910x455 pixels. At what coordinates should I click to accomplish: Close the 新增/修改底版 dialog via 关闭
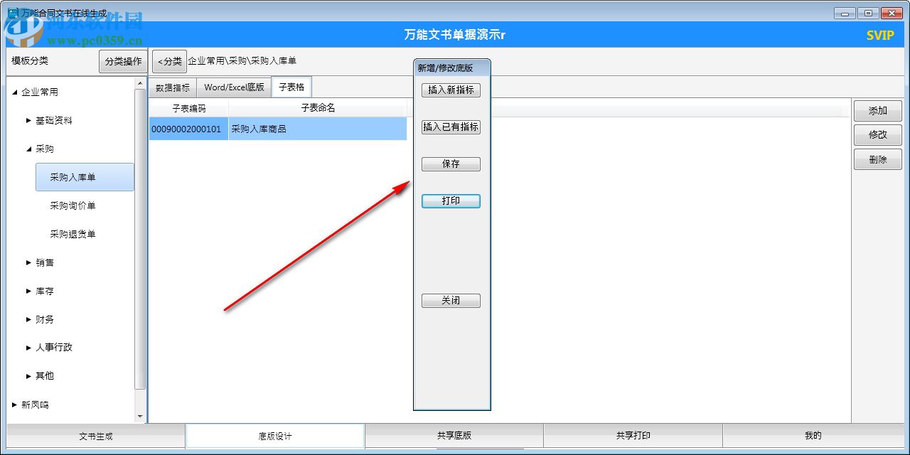click(451, 300)
